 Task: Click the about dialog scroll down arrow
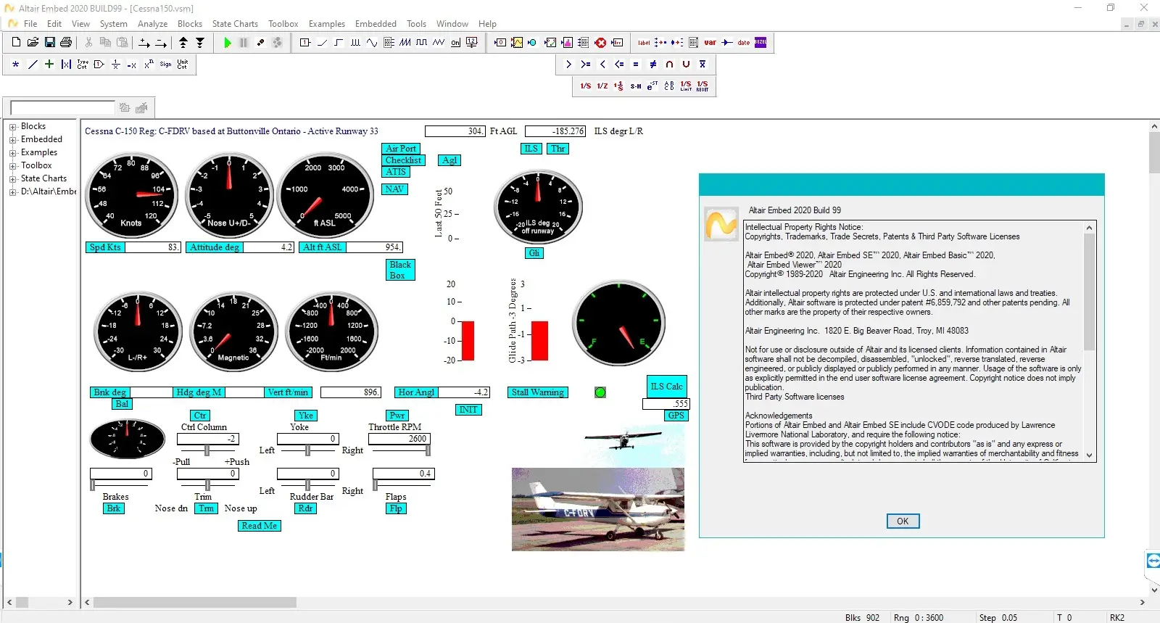point(1089,455)
